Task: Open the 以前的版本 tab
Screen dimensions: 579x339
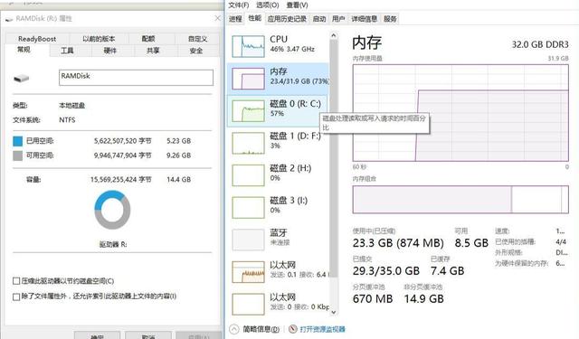Action: click(99, 39)
